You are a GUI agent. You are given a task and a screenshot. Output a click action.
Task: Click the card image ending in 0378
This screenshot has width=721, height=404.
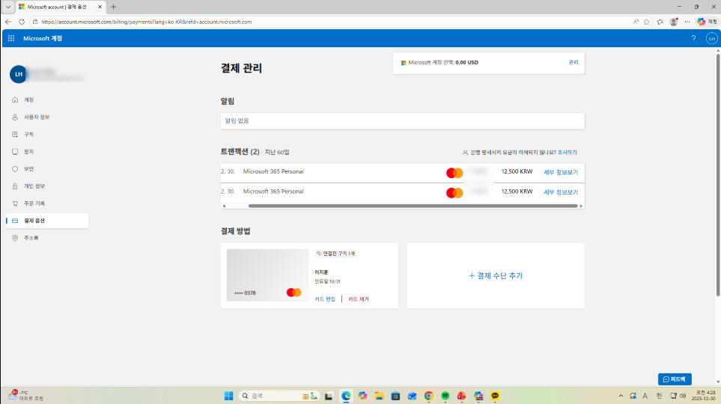click(267, 275)
